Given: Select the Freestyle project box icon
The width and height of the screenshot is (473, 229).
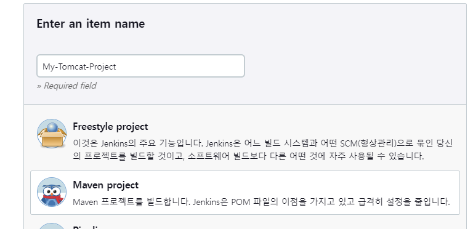Looking at the screenshot, I should pos(52,134).
